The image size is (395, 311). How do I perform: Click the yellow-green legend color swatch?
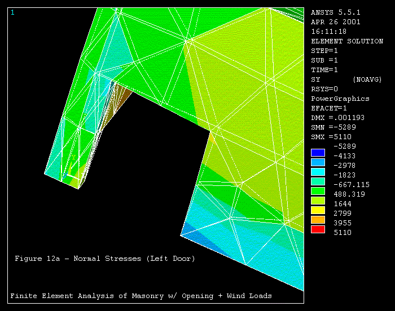pos(318,200)
